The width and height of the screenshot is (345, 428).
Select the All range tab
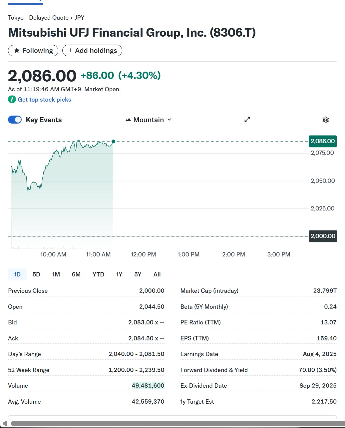(157, 274)
